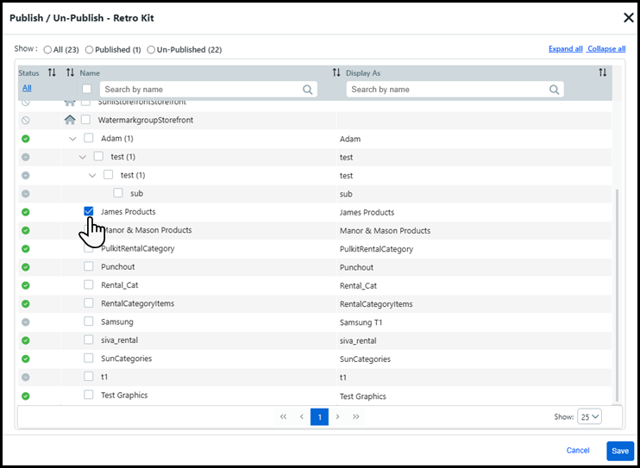
Task: Click the sort arrows left of Name header
Action: tap(71, 73)
